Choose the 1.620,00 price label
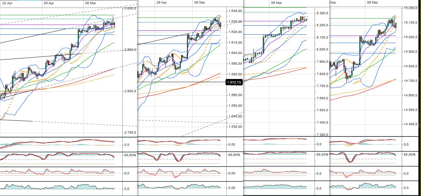421x196 pixels. point(235,32)
